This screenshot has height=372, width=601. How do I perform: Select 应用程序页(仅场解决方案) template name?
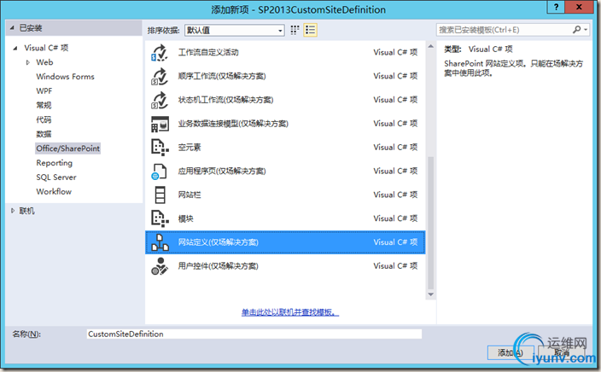click(x=222, y=171)
